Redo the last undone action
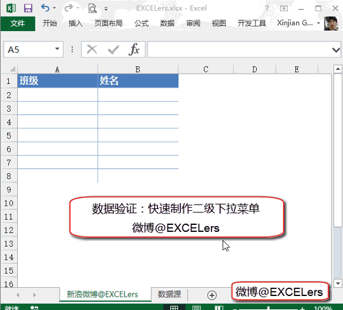 (x=69, y=8)
